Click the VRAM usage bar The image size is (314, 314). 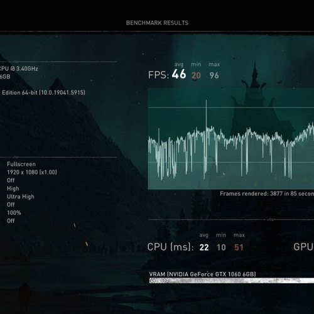coord(232,281)
